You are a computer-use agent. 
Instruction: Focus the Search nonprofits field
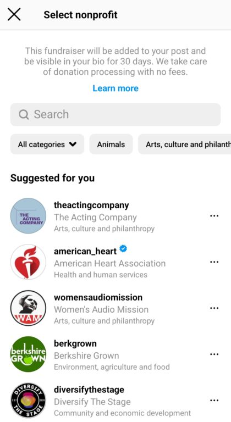point(116,115)
